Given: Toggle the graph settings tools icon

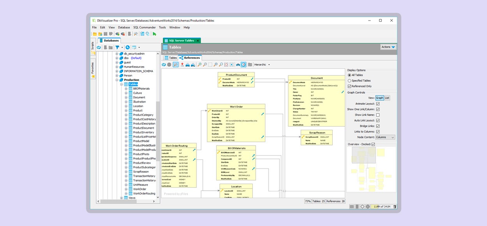Looking at the screenshot, I should [x=176, y=65].
